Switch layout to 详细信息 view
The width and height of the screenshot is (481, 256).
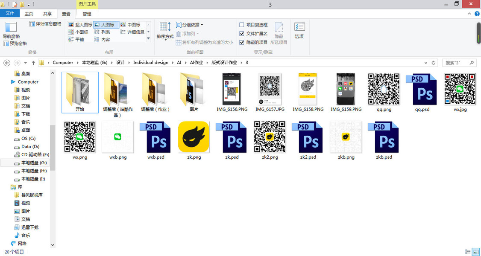click(132, 32)
